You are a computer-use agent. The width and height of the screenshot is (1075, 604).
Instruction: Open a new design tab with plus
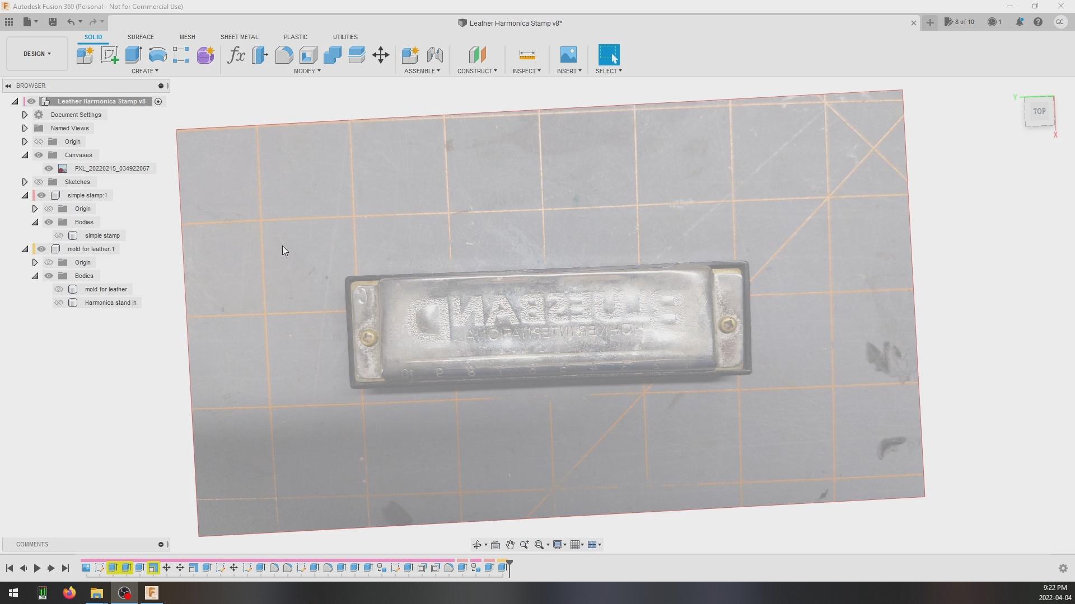930,22
